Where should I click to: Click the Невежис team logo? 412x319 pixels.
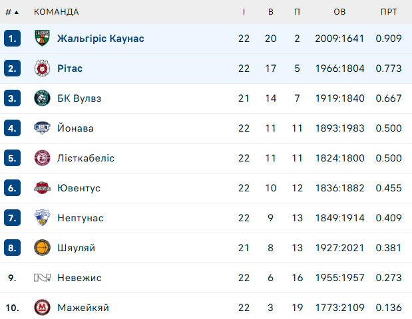42,278
